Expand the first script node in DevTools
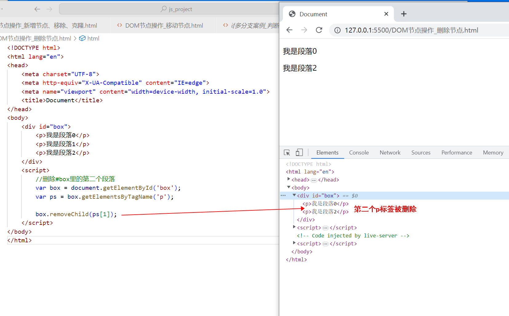509x316 pixels. [294, 227]
